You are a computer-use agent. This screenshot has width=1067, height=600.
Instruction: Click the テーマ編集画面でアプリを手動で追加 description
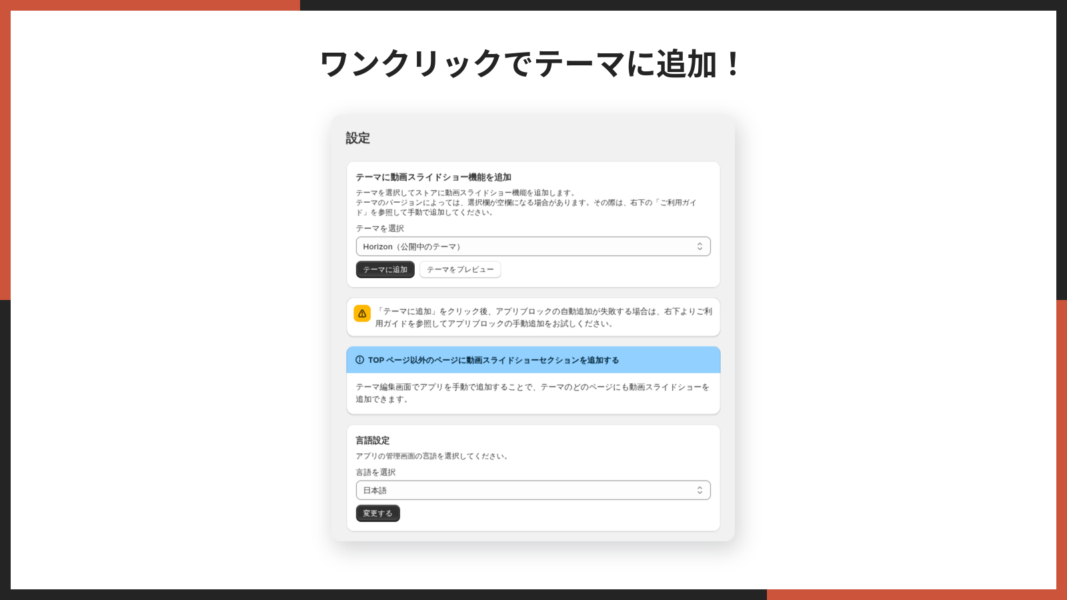[x=532, y=393]
